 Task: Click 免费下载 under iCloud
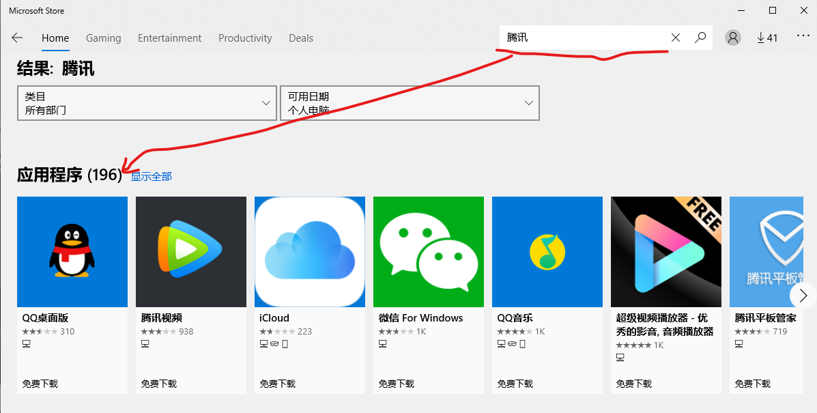point(278,384)
